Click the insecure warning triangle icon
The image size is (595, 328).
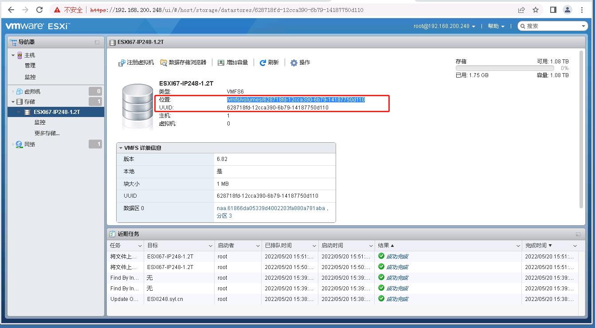click(57, 10)
